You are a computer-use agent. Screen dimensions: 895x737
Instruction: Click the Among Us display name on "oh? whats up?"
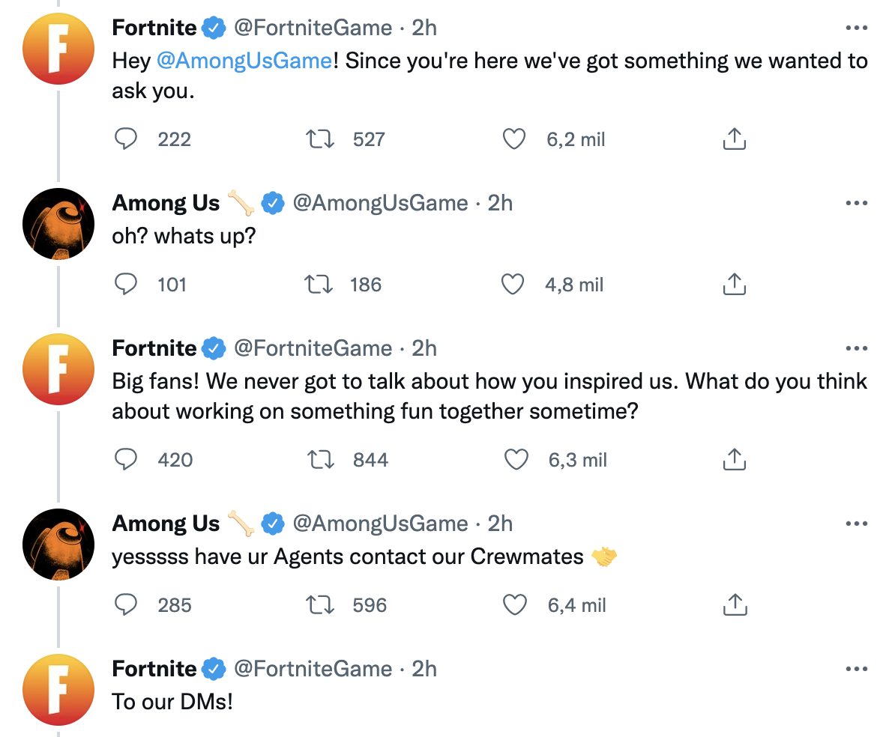(166, 203)
